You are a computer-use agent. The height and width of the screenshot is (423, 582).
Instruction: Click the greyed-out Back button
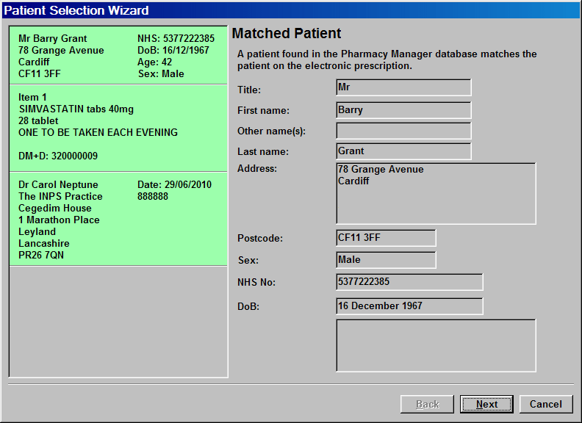[427, 404]
